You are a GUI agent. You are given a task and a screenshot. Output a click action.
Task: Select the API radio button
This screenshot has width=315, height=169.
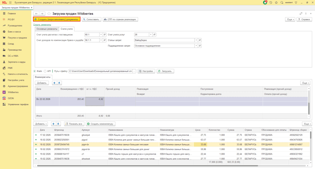[x=45, y=71]
